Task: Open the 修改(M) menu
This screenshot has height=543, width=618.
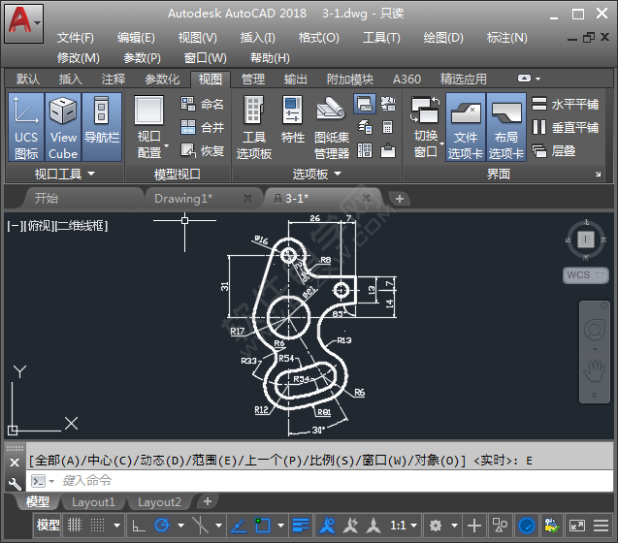Action: pyautogui.click(x=79, y=58)
